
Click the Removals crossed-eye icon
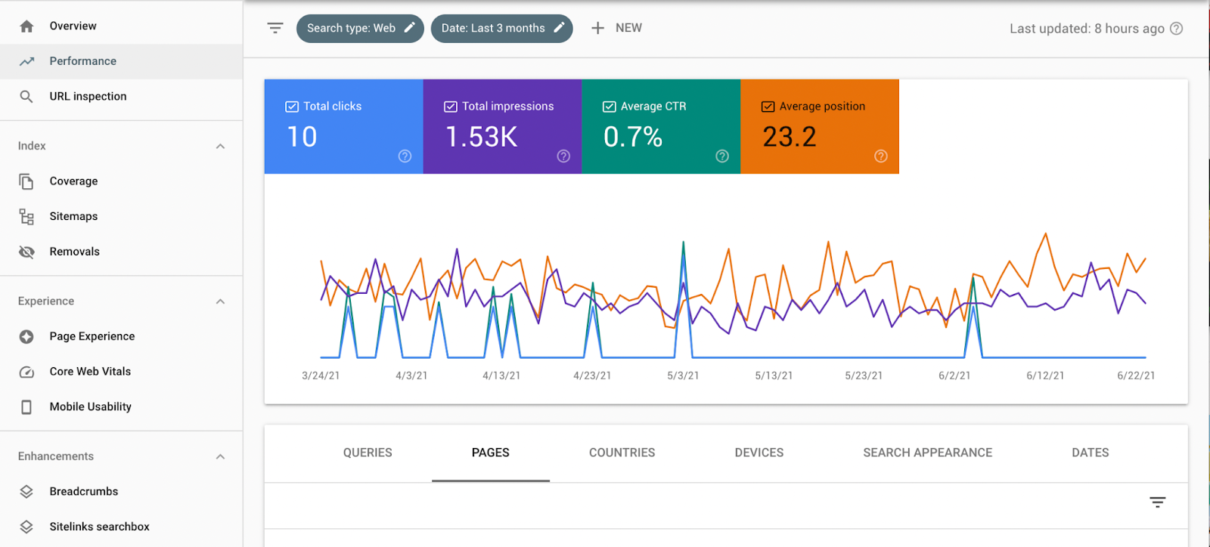pos(26,252)
